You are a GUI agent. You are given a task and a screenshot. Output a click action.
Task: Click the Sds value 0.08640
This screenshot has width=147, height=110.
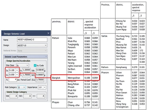pos(40,70)
